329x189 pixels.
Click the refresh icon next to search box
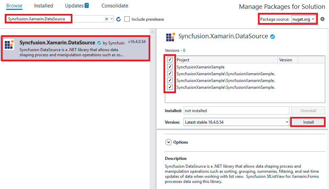click(x=118, y=19)
